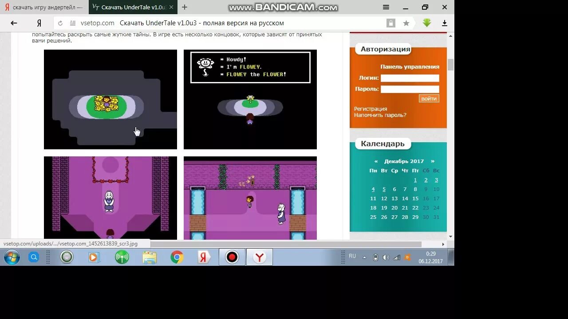Select December 5 in the calendar
The image size is (568, 319).
click(384, 189)
